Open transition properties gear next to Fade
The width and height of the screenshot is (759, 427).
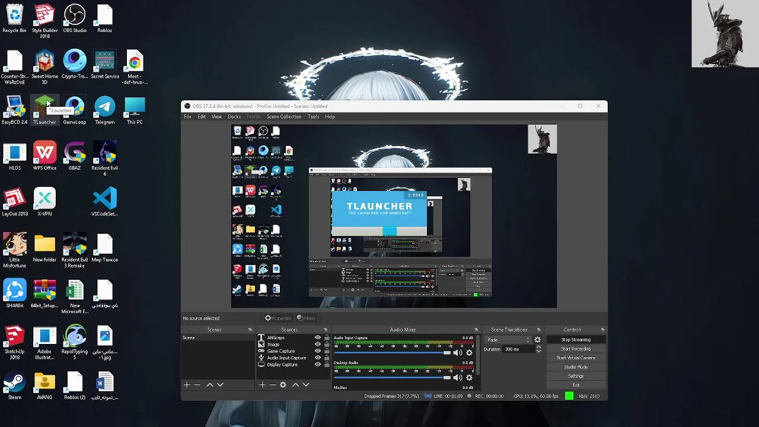click(x=538, y=340)
